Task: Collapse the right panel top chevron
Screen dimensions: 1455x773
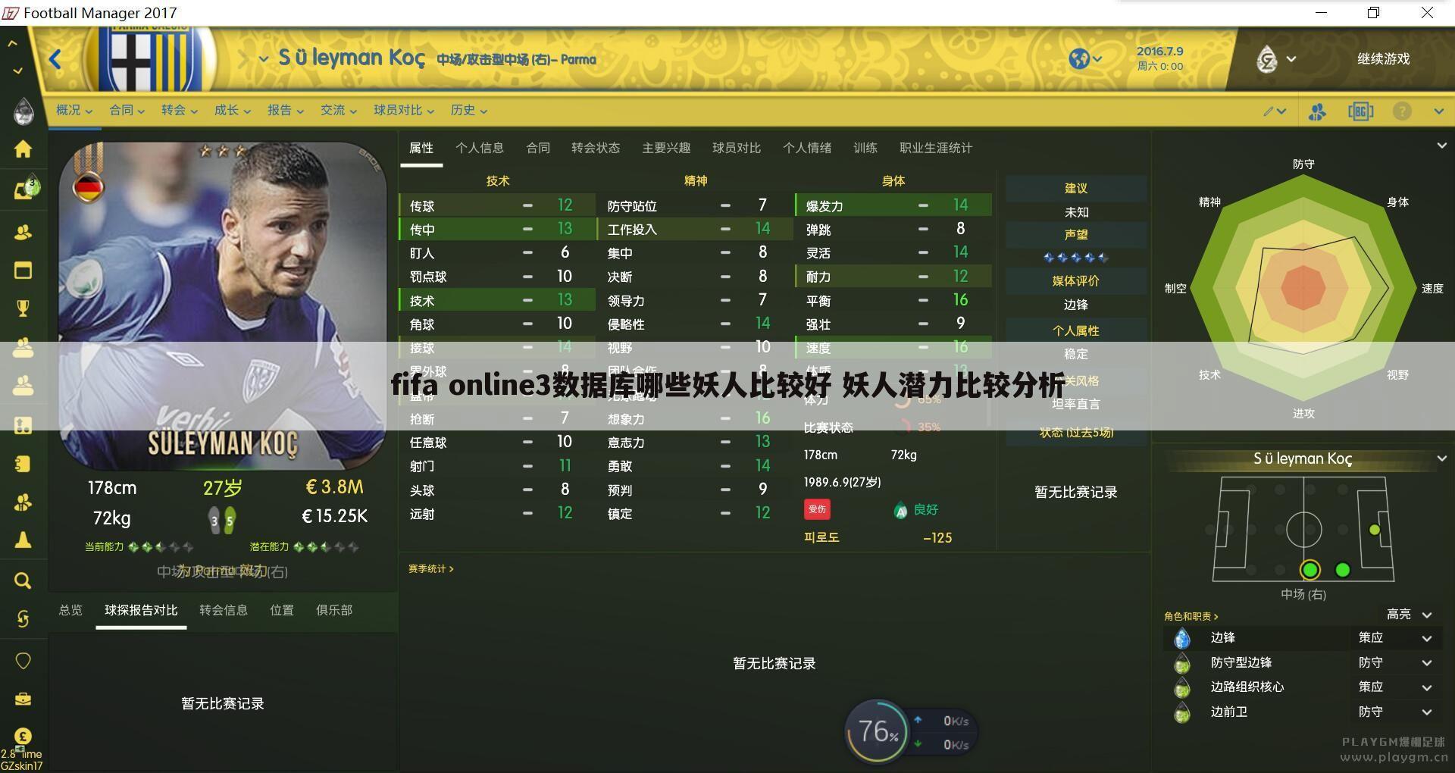Action: tap(1441, 146)
